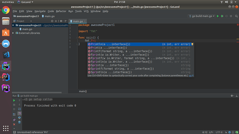
Task: Collapse all in Project panel
Action: click(56, 21)
